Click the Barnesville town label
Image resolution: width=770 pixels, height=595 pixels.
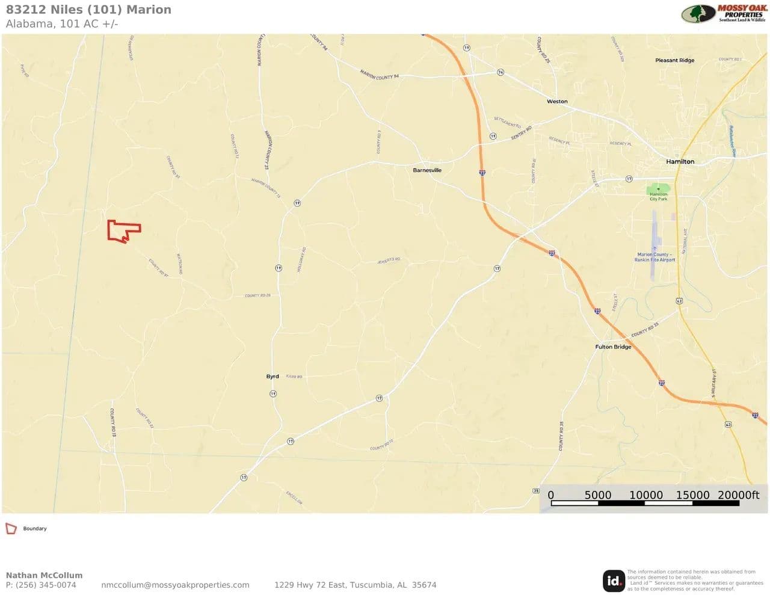427,170
